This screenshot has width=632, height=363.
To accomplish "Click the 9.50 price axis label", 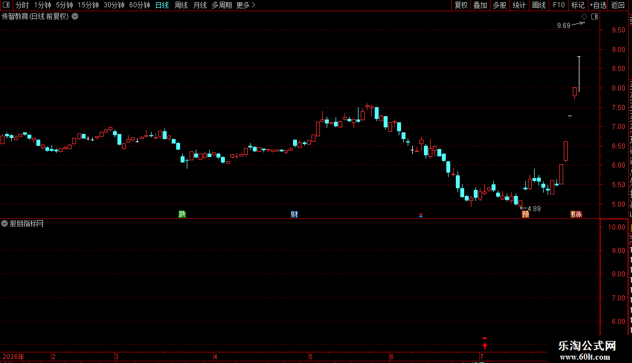I will [x=618, y=30].
